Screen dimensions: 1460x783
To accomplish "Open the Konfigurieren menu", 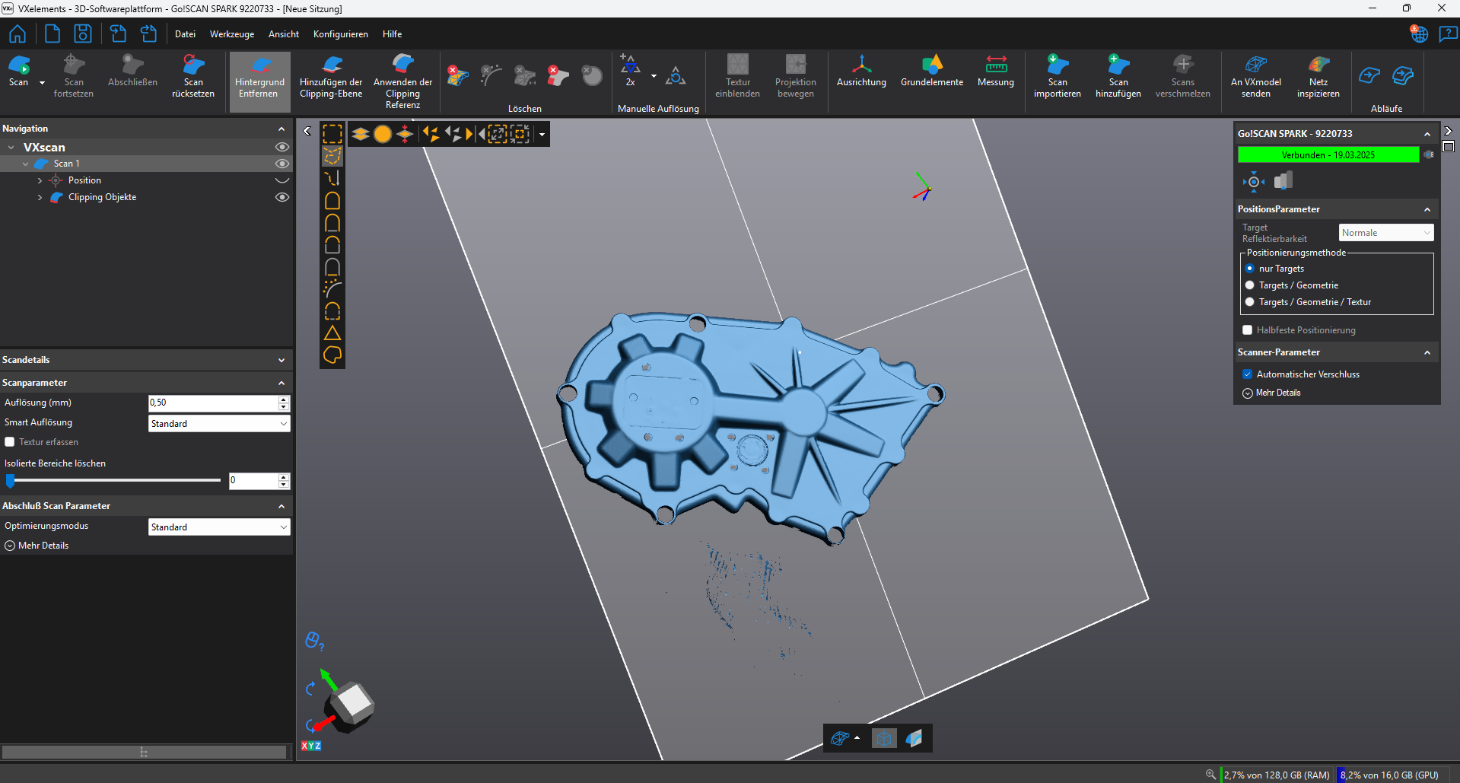I will 340,34.
